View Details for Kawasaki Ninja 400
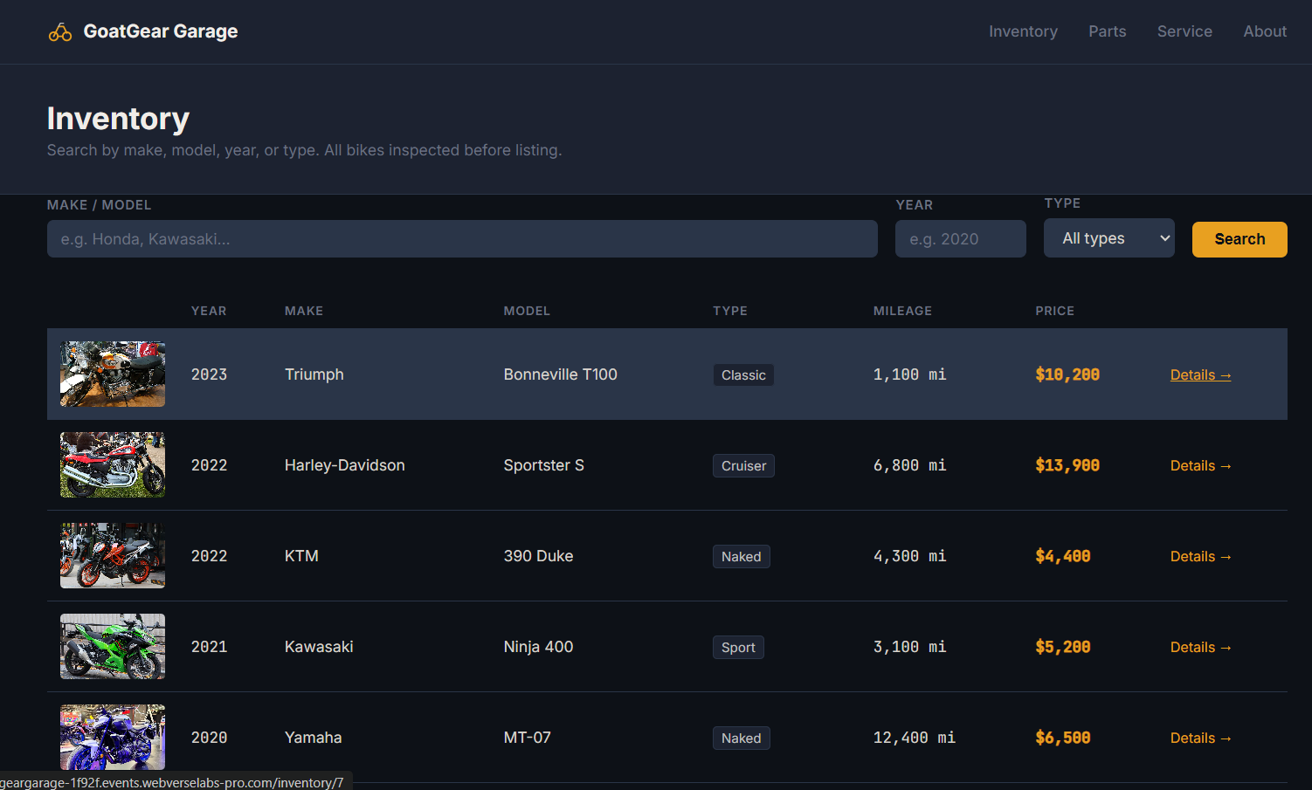This screenshot has height=790, width=1312. [x=1201, y=647]
